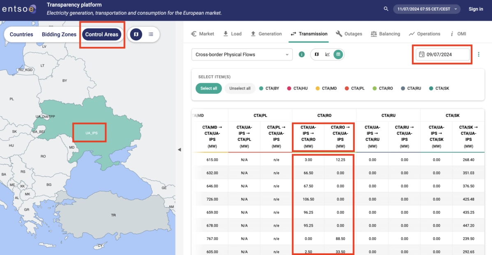Click the 447.20 cell value
Image resolution: width=492 pixels, height=255 pixels.
pos(468,225)
